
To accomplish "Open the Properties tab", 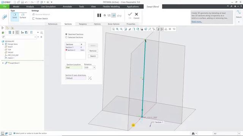I will 131,24.
